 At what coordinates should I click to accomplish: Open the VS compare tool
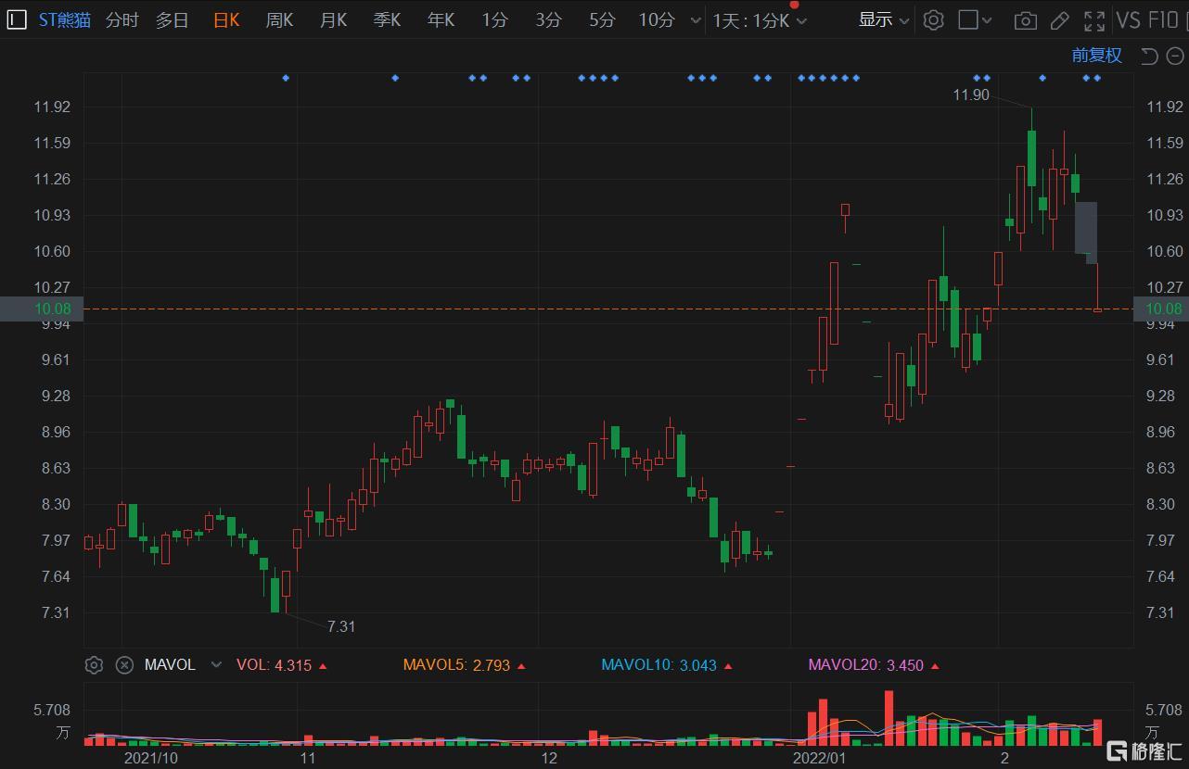coord(1128,19)
